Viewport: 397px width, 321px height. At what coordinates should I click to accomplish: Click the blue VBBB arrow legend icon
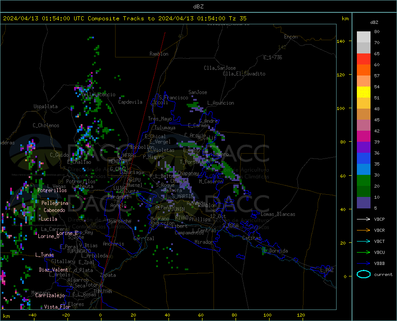[x=363, y=264]
